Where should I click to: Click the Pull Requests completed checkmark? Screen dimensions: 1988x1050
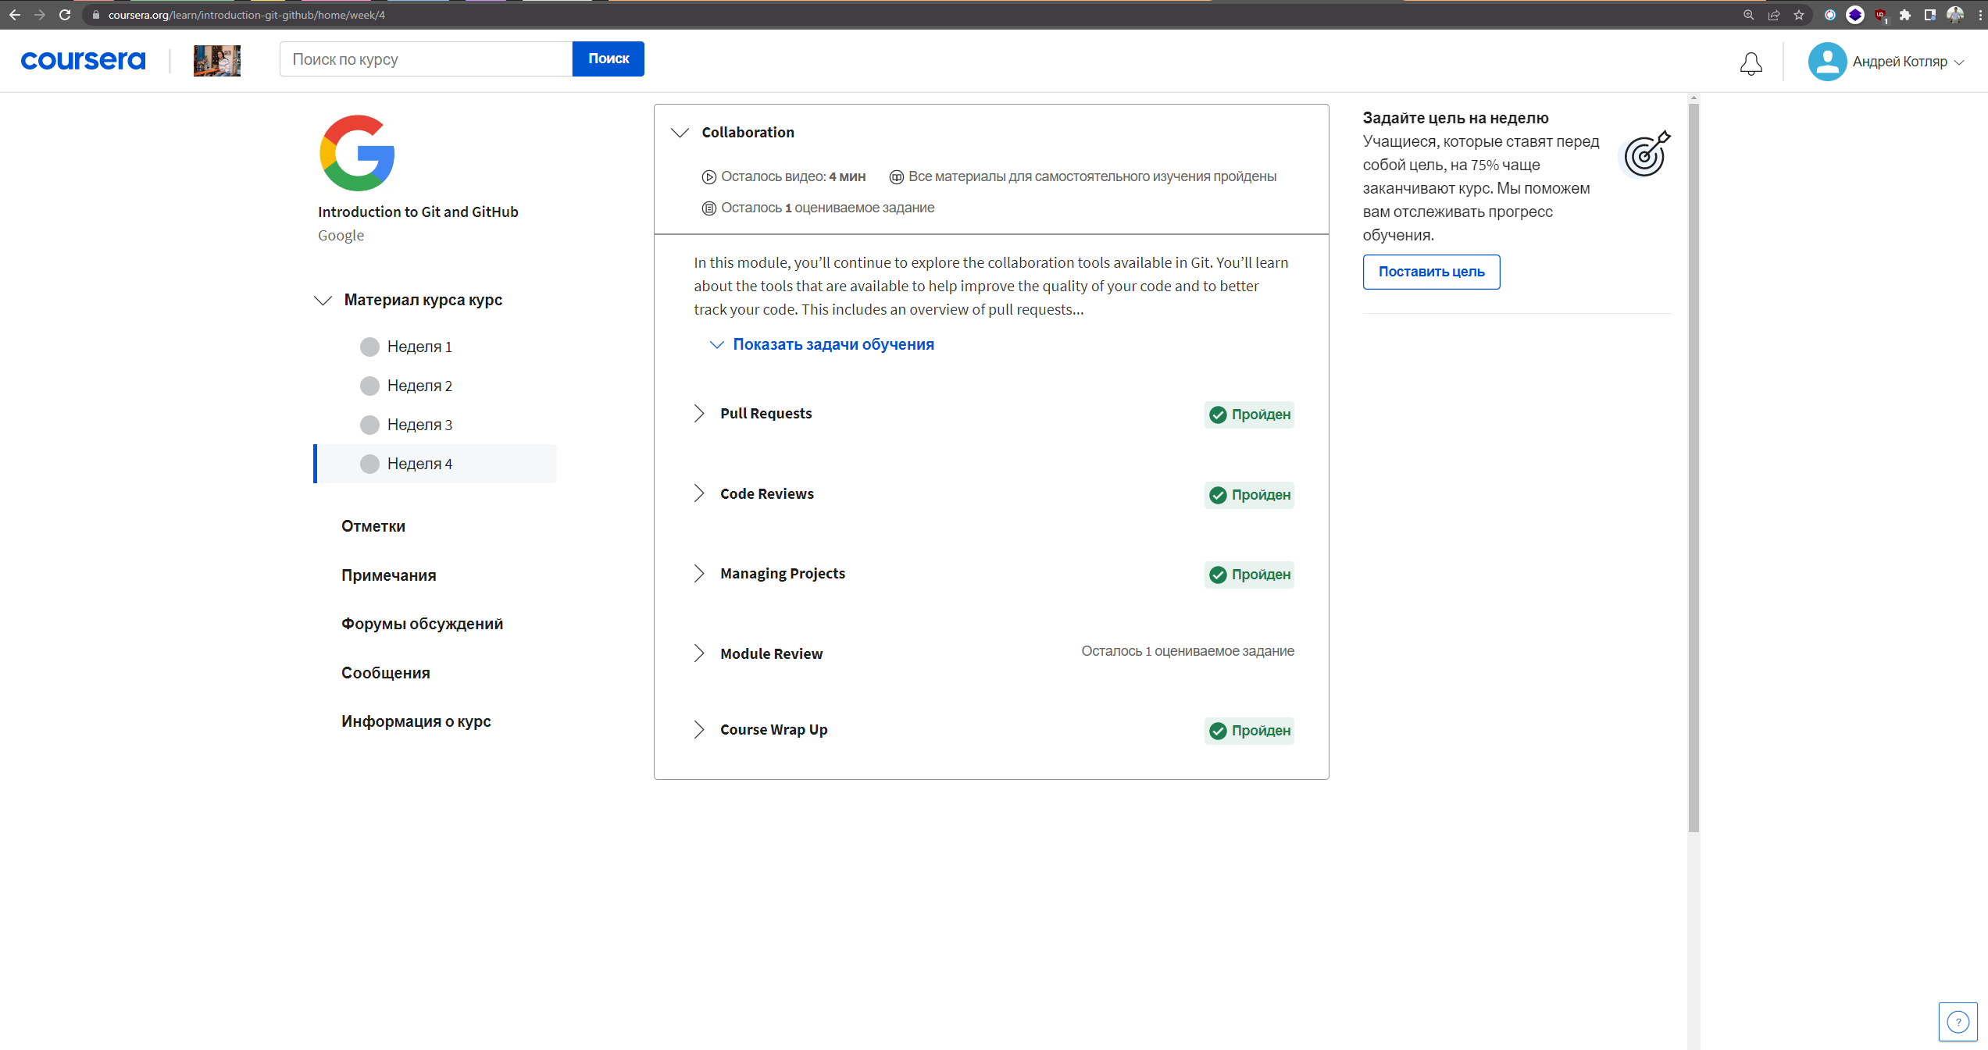pyautogui.click(x=1217, y=415)
